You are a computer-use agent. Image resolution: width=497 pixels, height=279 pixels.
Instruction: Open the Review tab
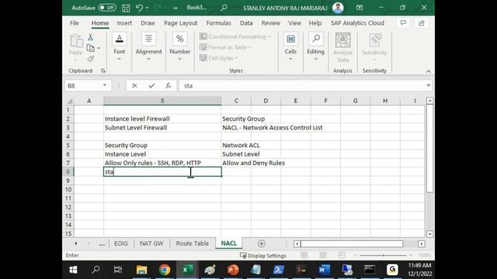point(271,23)
